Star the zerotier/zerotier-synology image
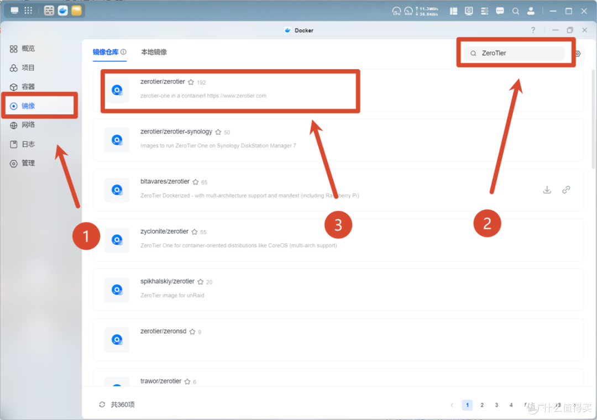 (x=218, y=132)
